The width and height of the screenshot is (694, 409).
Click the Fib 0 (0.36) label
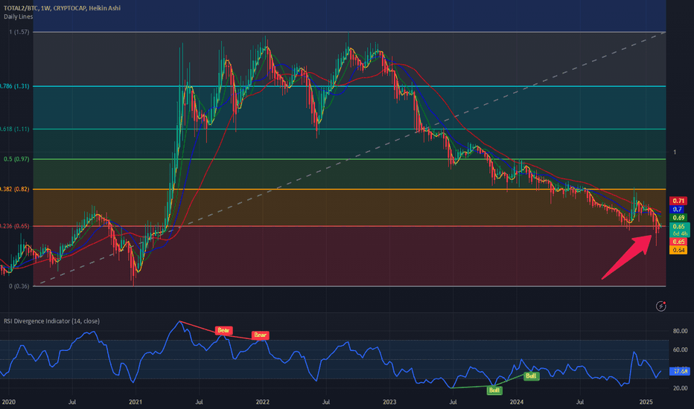(19, 286)
